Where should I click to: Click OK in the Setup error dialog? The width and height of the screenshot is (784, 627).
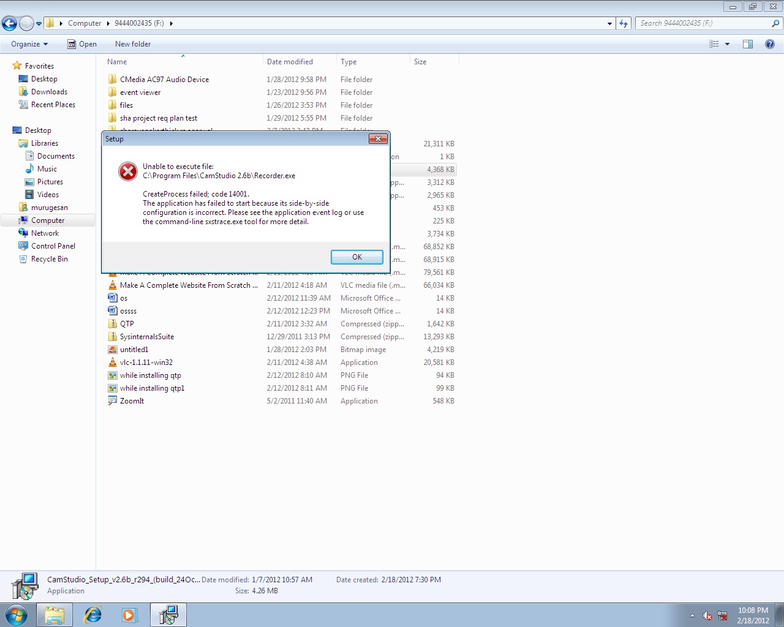[x=357, y=257]
